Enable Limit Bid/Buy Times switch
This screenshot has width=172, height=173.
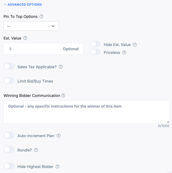pyautogui.click(x=9, y=81)
